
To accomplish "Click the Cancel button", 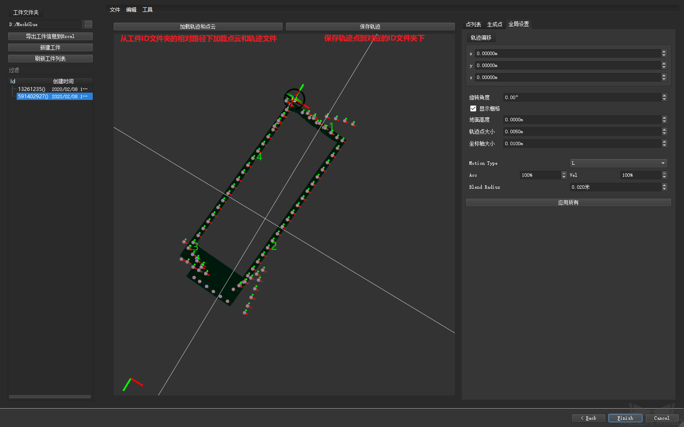I will 662,418.
